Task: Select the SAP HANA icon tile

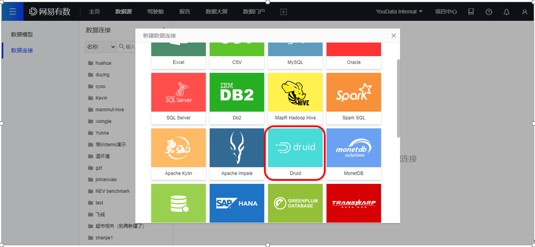Action: click(237, 203)
